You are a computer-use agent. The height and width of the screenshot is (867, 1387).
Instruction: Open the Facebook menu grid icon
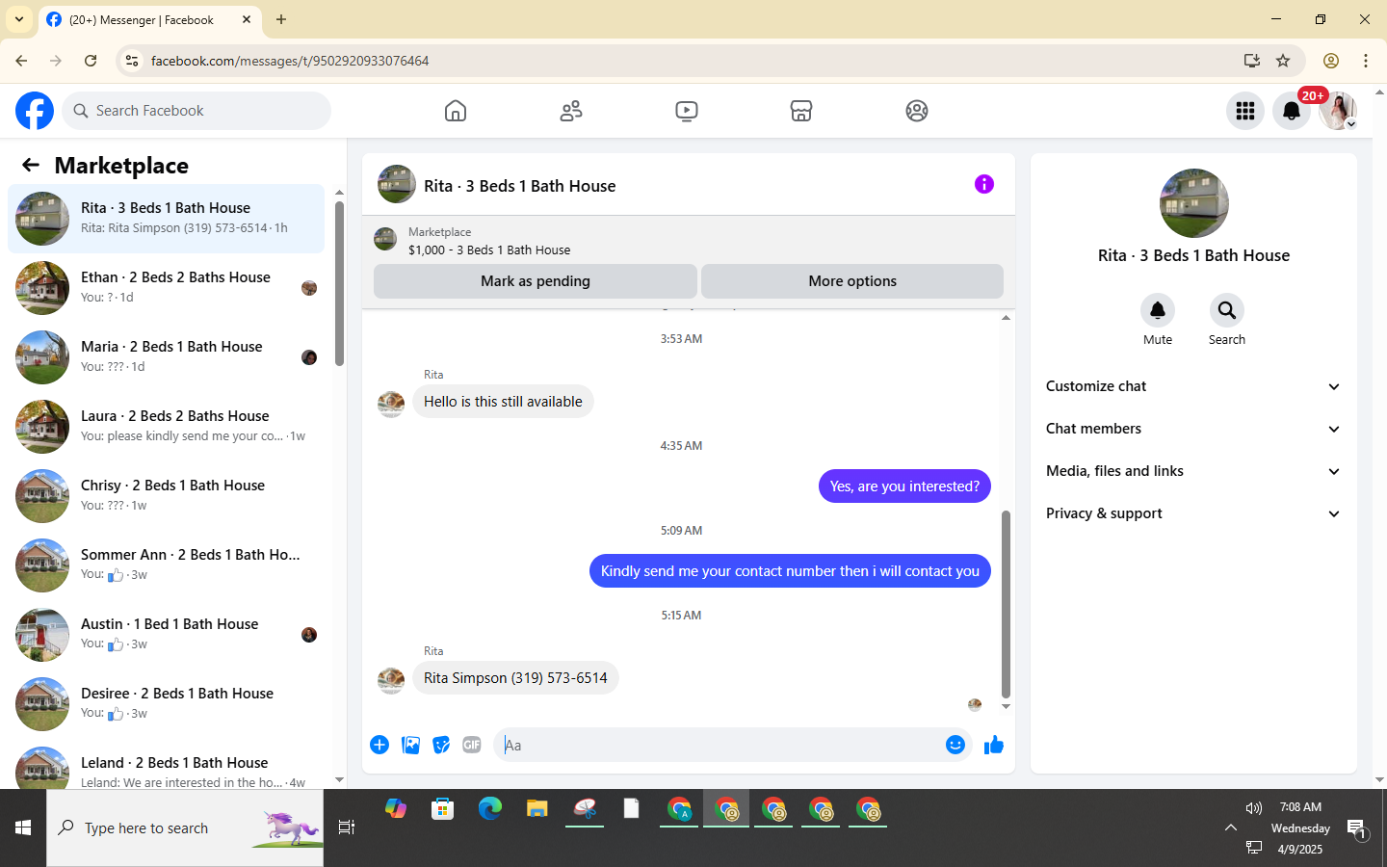pyautogui.click(x=1245, y=111)
